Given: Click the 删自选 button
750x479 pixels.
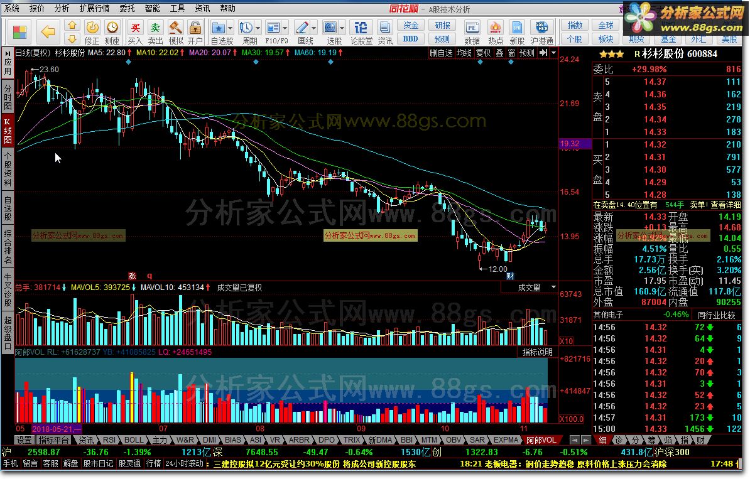Looking at the screenshot, I should (440, 53).
